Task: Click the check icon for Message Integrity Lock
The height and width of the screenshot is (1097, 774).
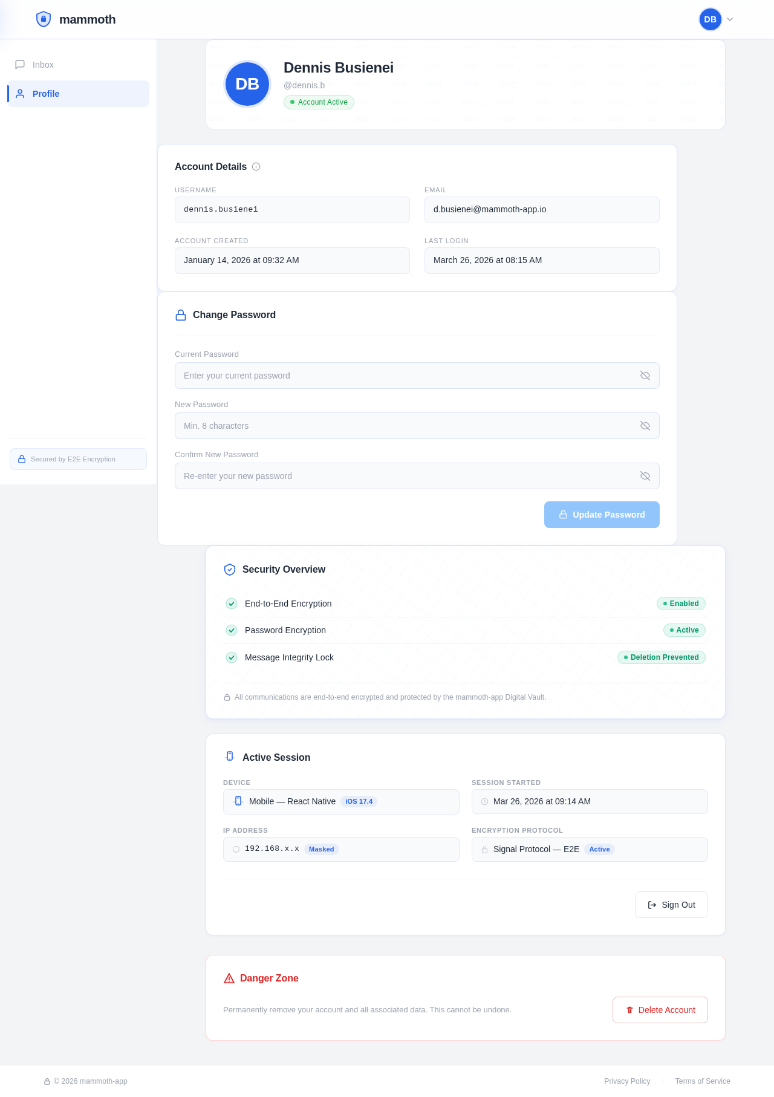Action: coord(232,657)
